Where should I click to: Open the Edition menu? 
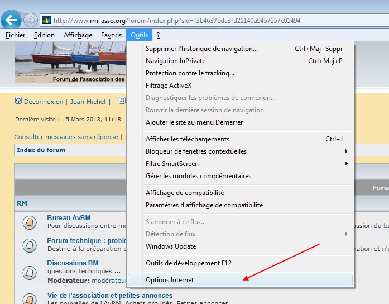tap(44, 35)
